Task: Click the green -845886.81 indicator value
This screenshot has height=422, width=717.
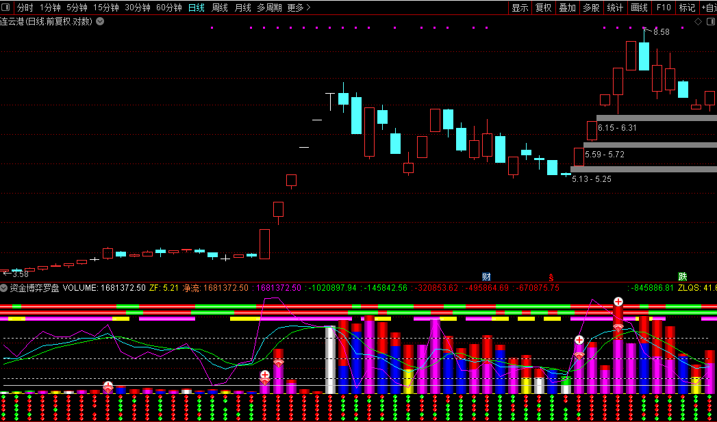Action: tap(651, 288)
